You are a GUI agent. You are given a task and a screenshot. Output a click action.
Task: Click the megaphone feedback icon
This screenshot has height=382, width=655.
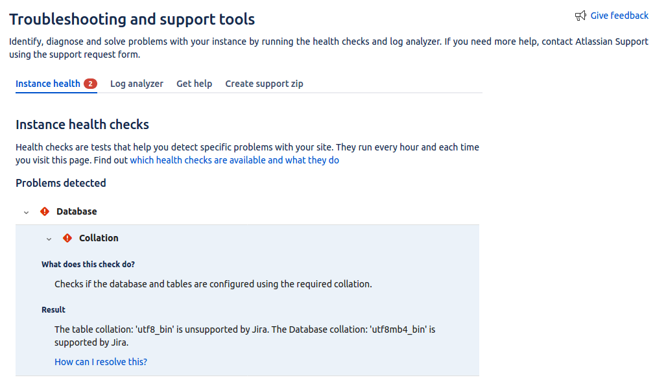(x=580, y=16)
